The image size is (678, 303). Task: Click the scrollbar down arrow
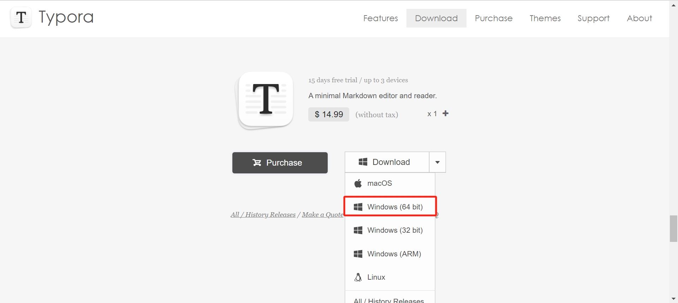tap(673, 299)
